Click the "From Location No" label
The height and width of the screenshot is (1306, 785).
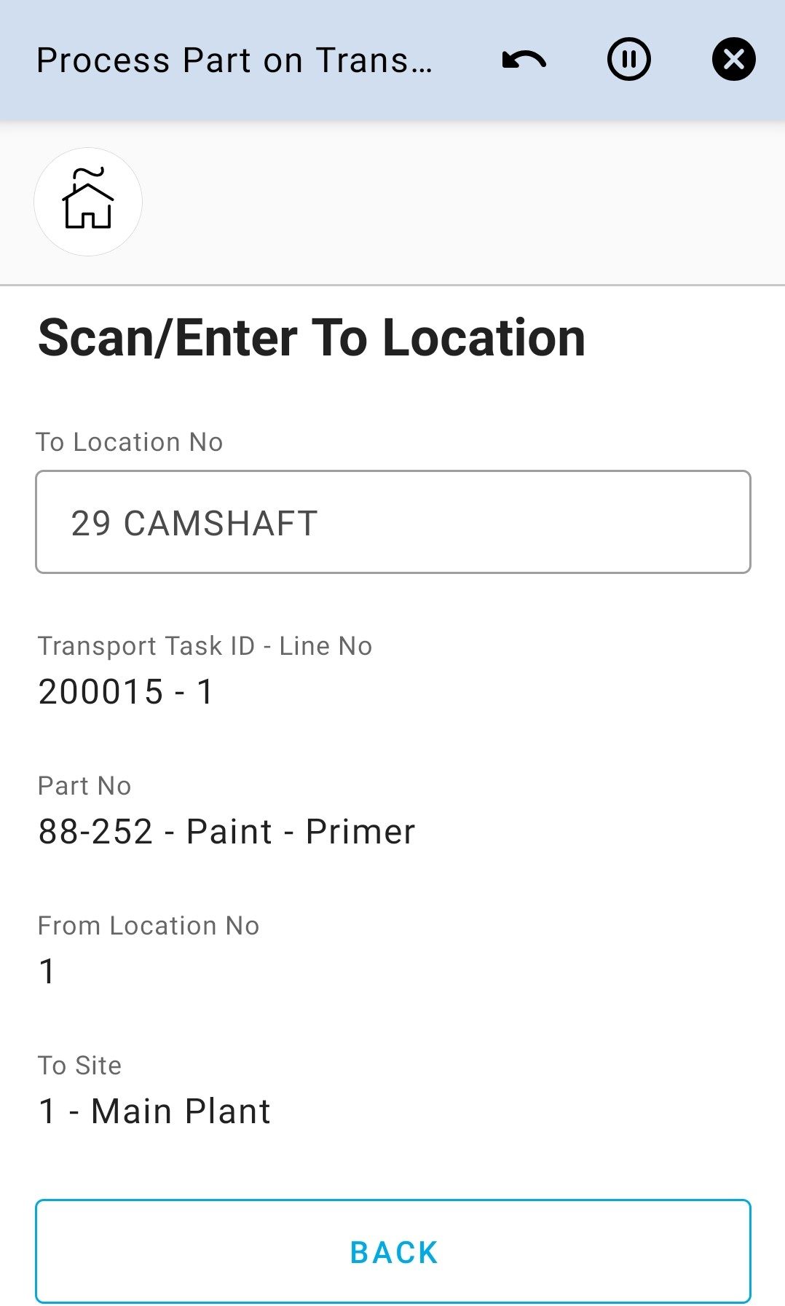coord(149,926)
